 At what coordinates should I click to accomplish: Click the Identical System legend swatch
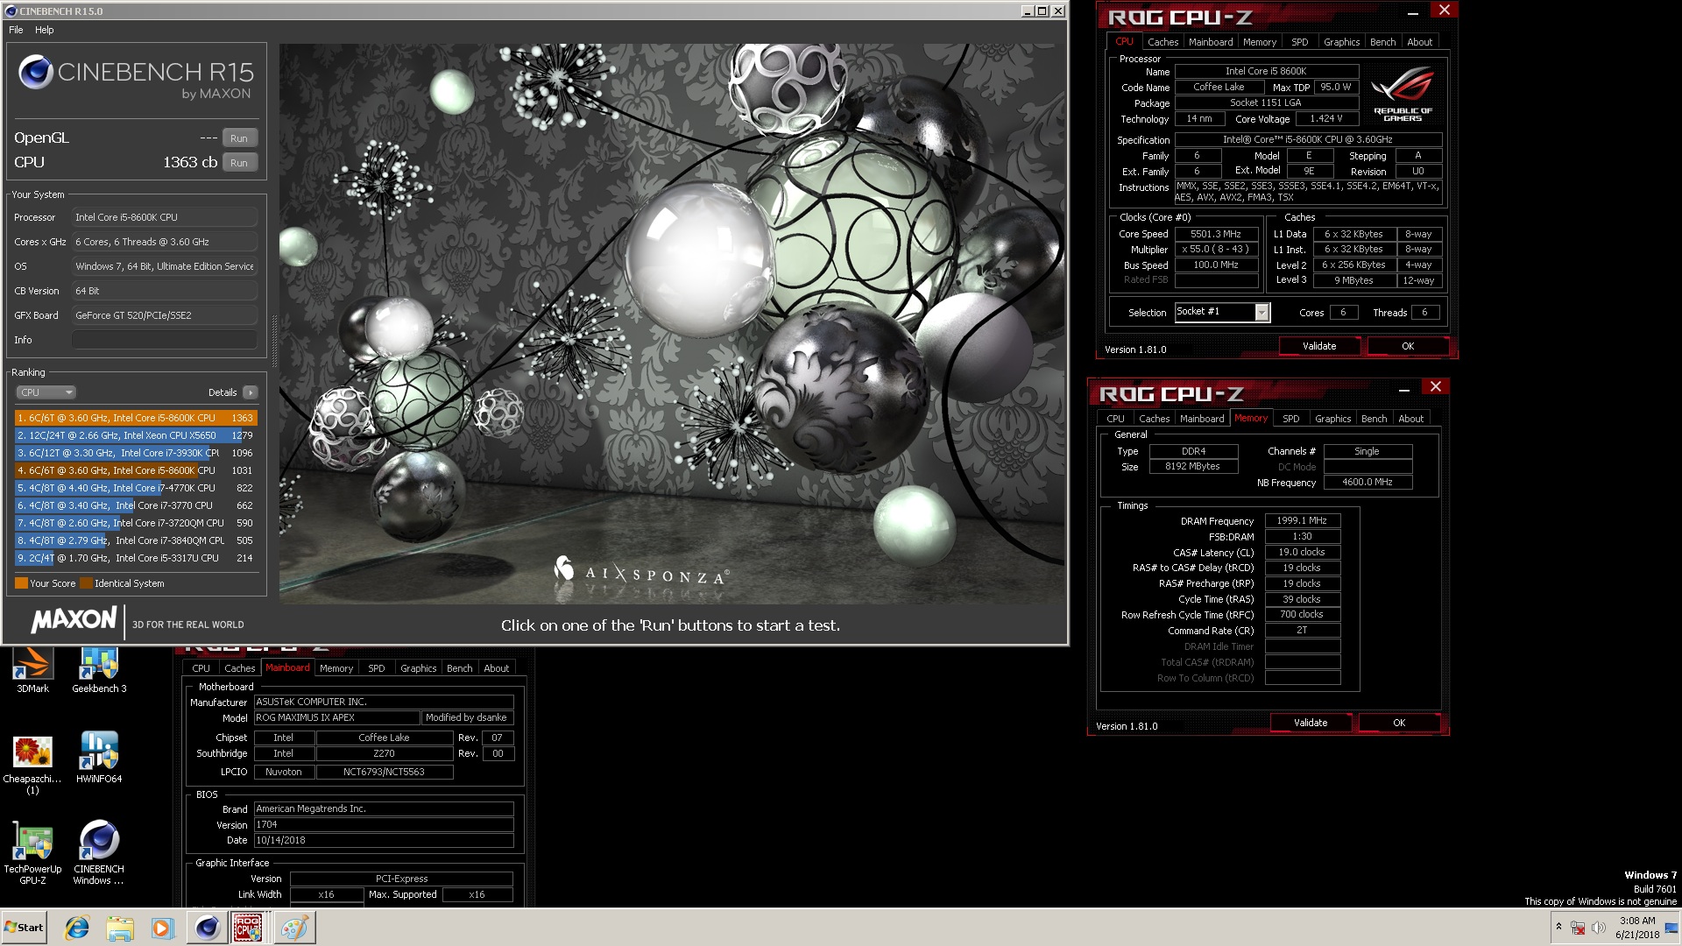86,583
